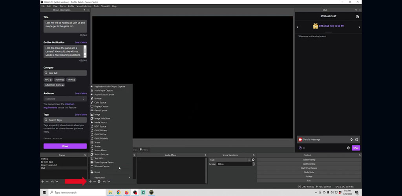The width and height of the screenshot is (402, 196).
Task: Select Video Capture Device source
Action: coord(104,162)
